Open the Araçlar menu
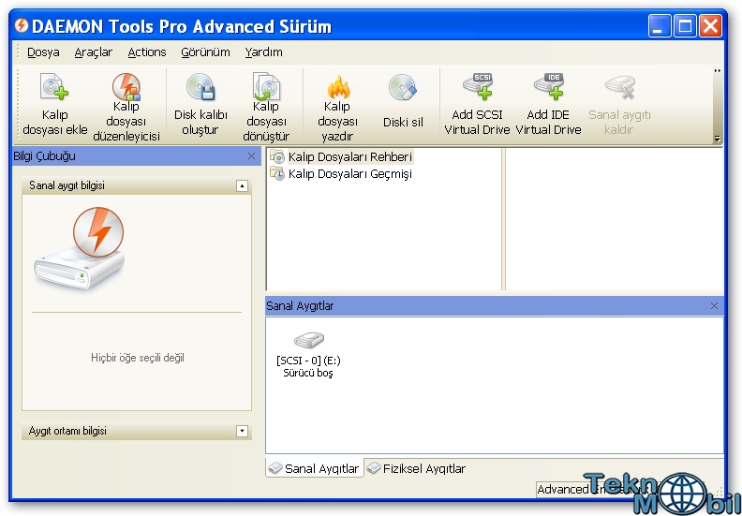This screenshot has width=742, height=516. [x=94, y=52]
